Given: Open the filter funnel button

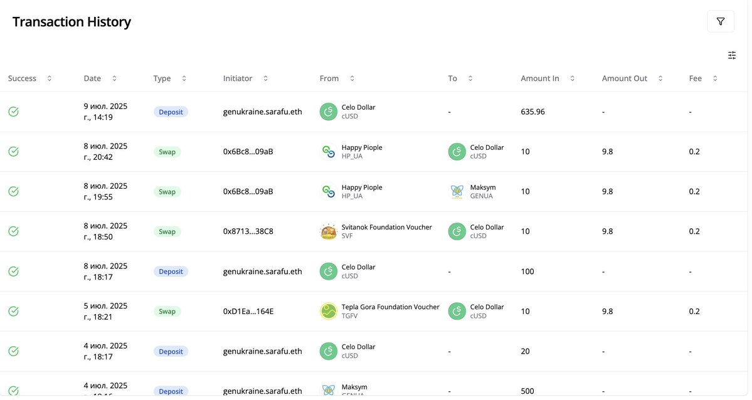Looking at the screenshot, I should pyautogui.click(x=721, y=21).
